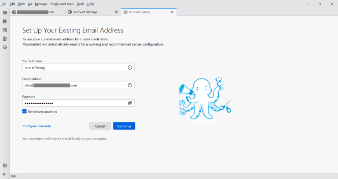The image size is (338, 179).
Task: Close the Thunderbird window
Action: coord(332,4)
